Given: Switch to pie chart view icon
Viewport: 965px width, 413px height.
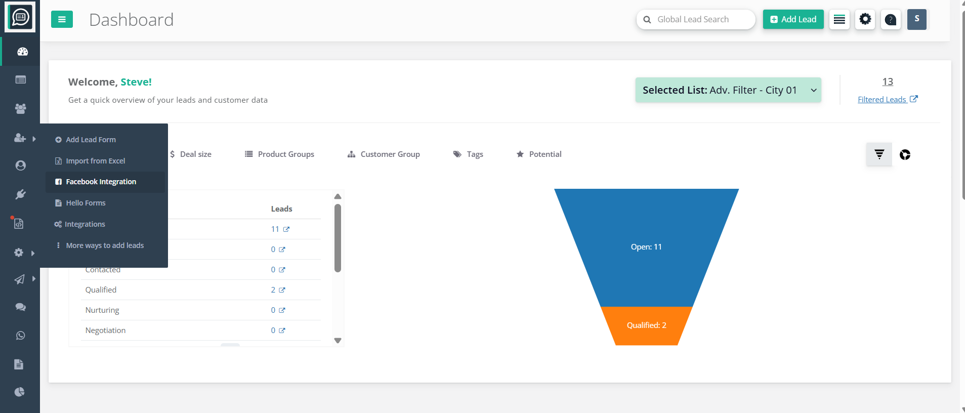Looking at the screenshot, I should 905,155.
